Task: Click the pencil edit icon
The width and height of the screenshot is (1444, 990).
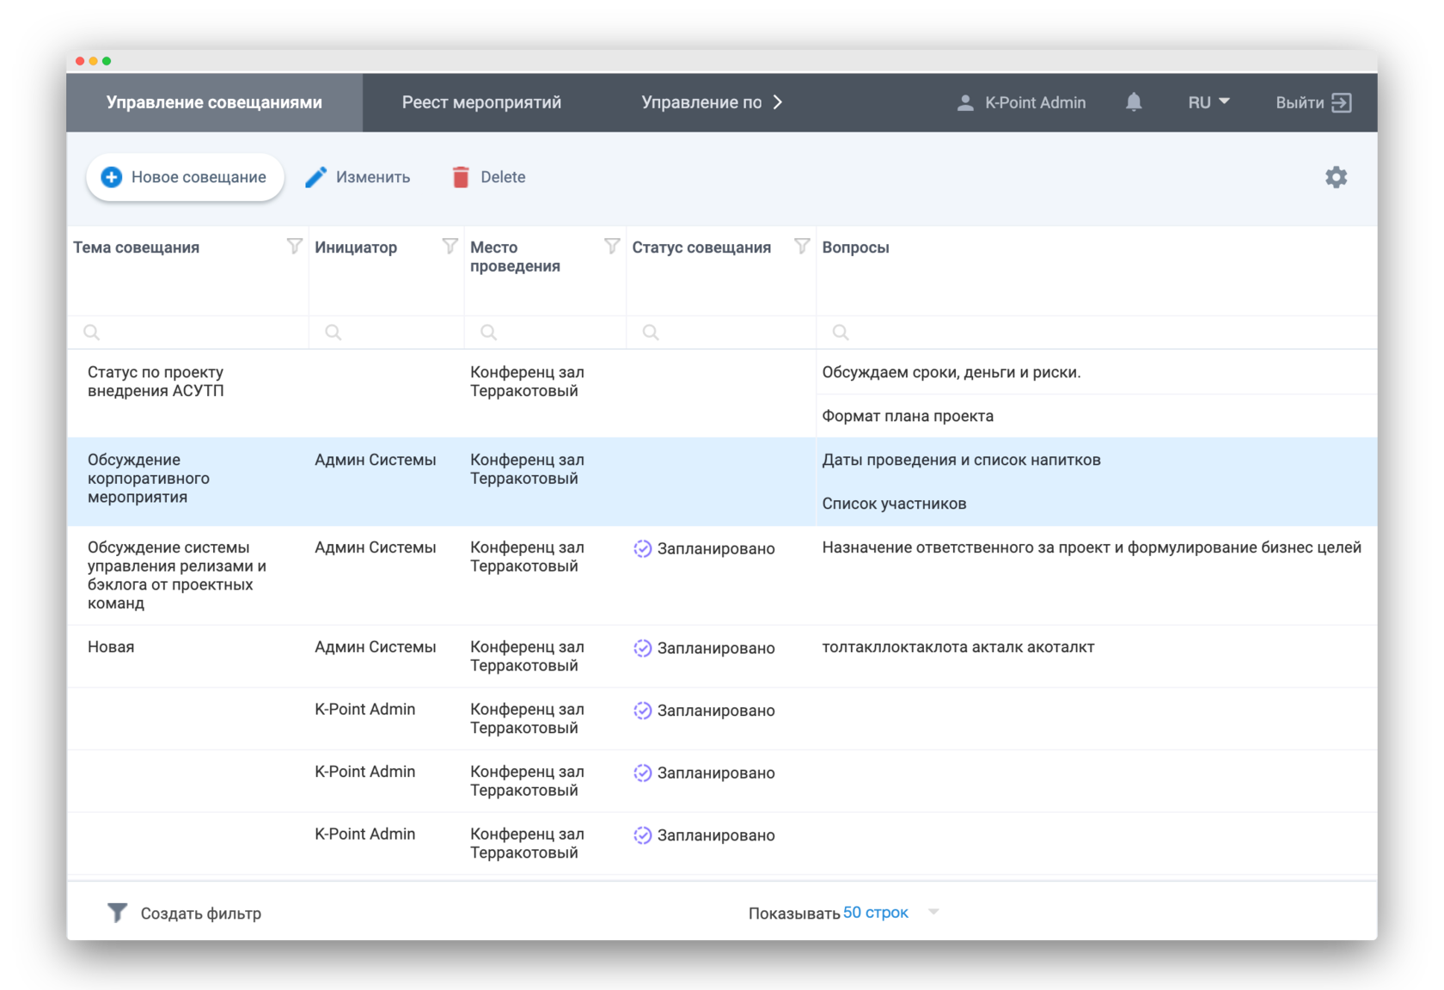Action: [315, 177]
